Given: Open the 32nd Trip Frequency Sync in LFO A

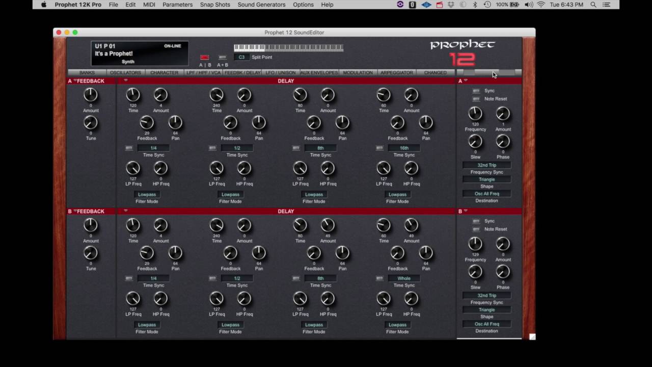Looking at the screenshot, I should pos(486,166).
